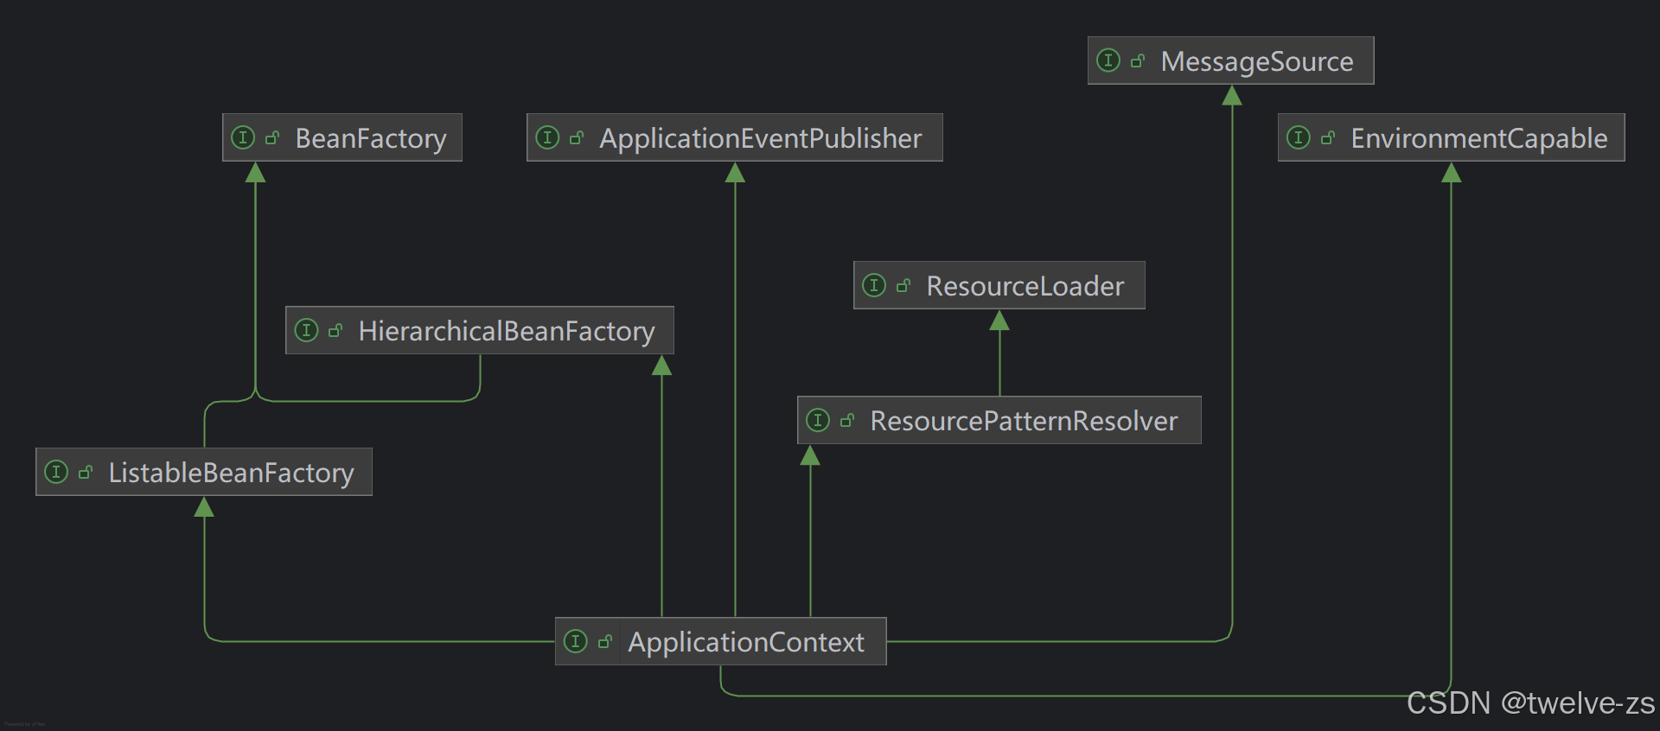The height and width of the screenshot is (731, 1660).
Task: Click the visibility lock icon on BeanFactory
Action: click(272, 137)
